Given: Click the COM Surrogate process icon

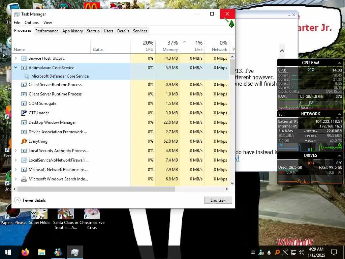Looking at the screenshot, I should point(24,104).
